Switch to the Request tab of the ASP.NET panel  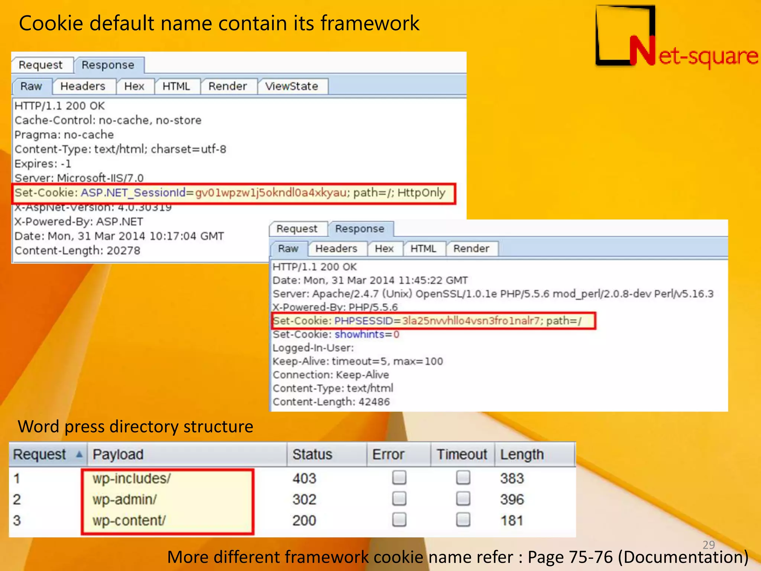[x=41, y=65]
